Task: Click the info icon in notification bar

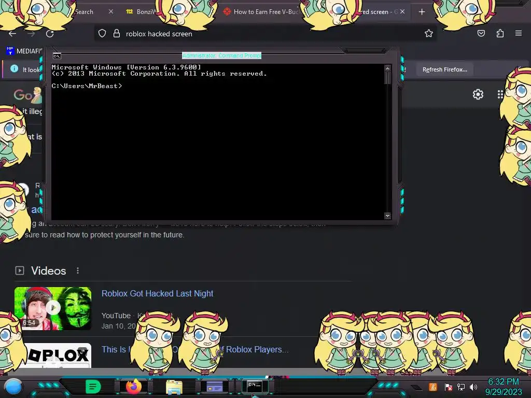Action: [x=14, y=69]
